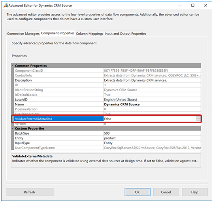Open the Column Mappings tab

pyautogui.click(x=90, y=34)
